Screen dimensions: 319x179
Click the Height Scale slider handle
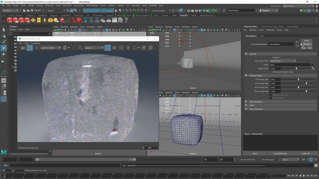tap(297, 68)
